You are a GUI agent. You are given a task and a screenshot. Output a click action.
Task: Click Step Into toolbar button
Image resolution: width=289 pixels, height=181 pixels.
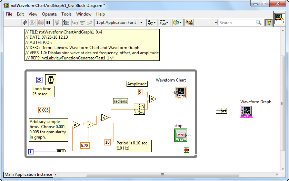(x=75, y=23)
